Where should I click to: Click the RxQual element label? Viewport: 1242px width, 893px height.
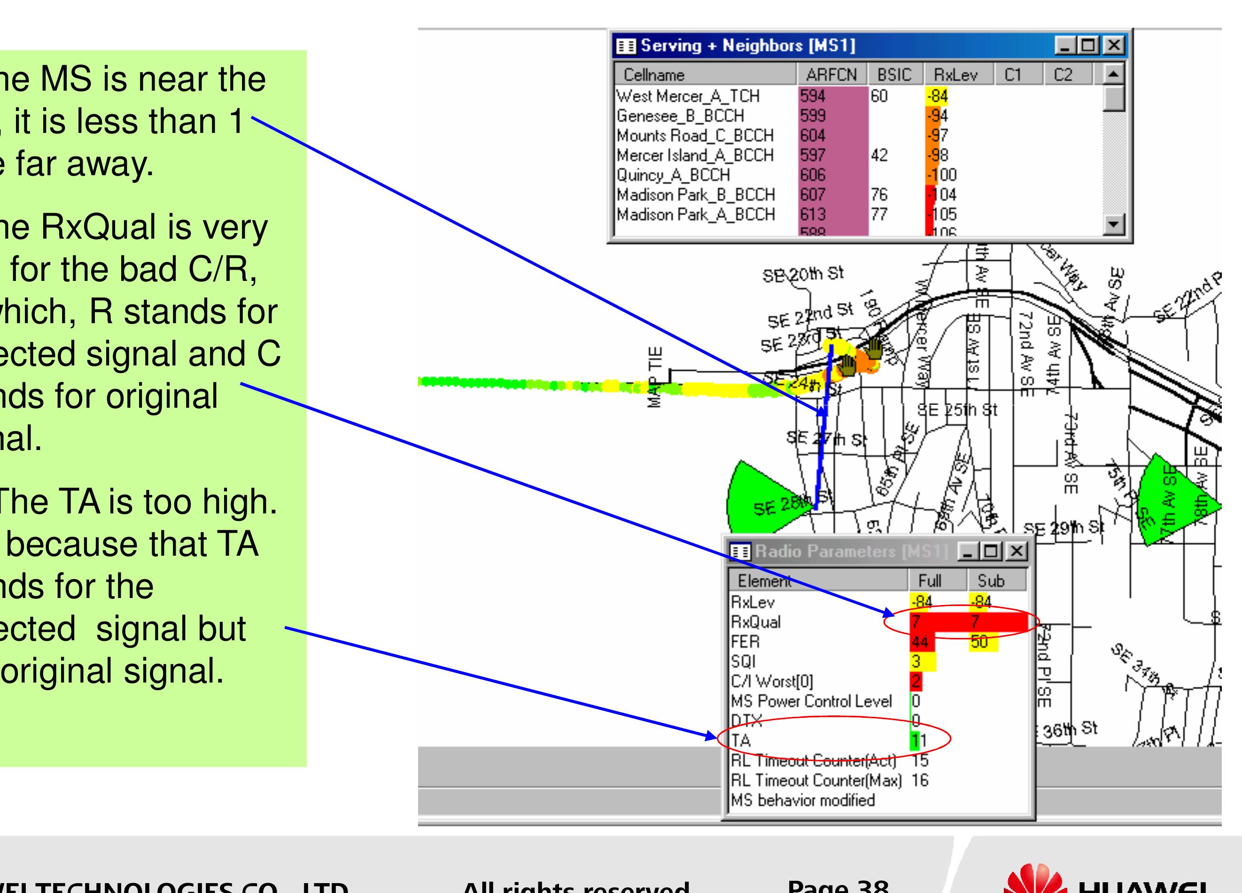pyautogui.click(x=756, y=622)
